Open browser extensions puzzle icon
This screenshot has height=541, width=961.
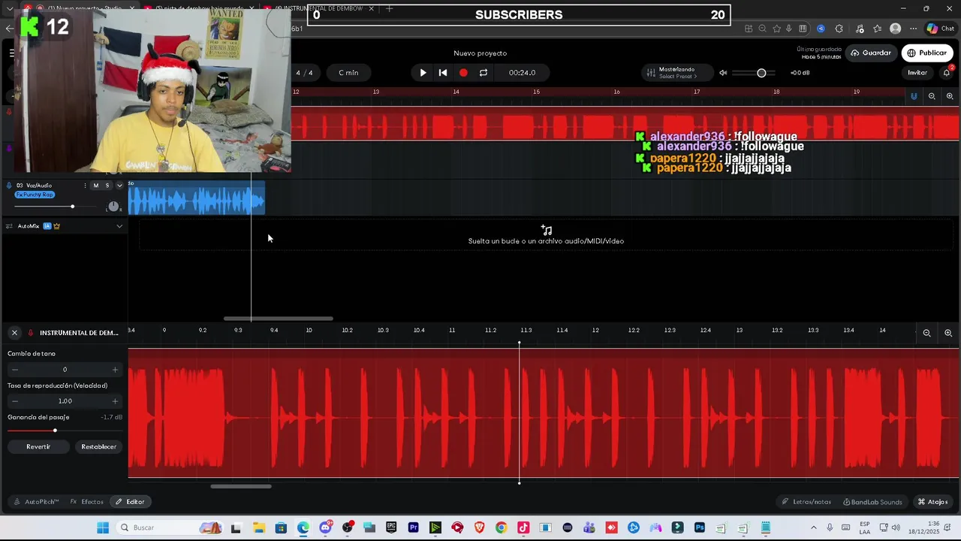[x=839, y=29]
